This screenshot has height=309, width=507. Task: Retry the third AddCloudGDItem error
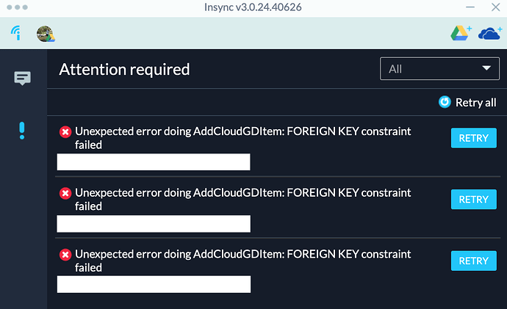[x=474, y=261]
